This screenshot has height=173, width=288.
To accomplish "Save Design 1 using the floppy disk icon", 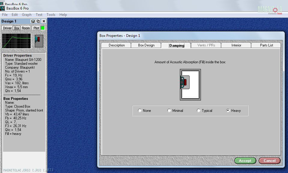I will 33,21.
